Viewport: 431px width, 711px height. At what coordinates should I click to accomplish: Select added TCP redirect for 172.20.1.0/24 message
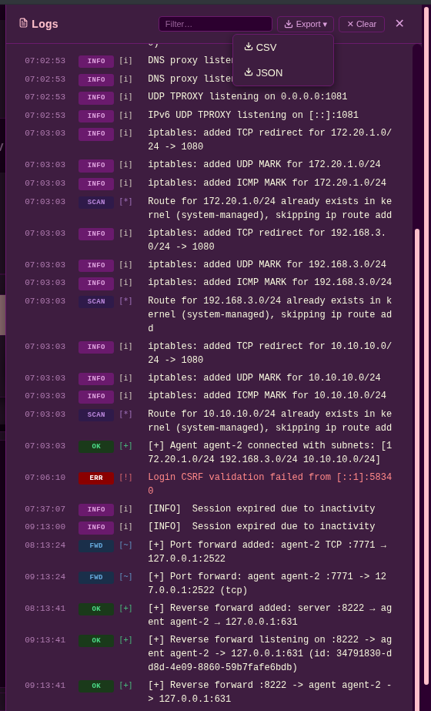tap(269, 139)
